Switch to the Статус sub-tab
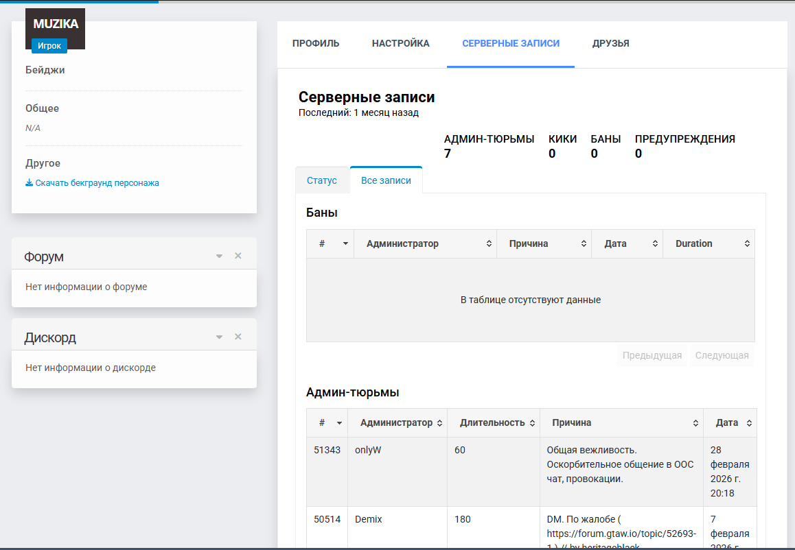795x550 pixels. click(322, 180)
